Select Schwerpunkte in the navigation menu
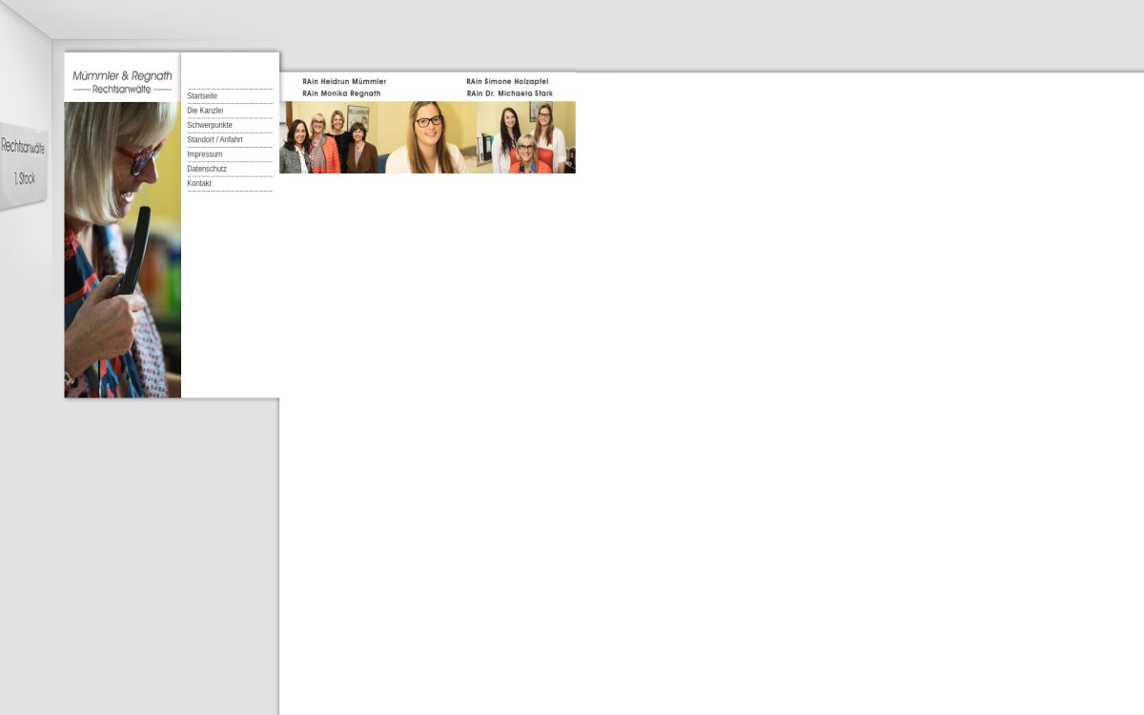The width and height of the screenshot is (1144, 715). 210,125
